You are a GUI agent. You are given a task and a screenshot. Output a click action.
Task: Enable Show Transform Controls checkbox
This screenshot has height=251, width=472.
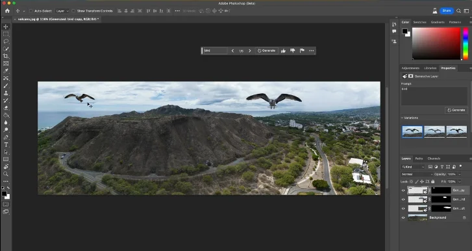click(73, 11)
